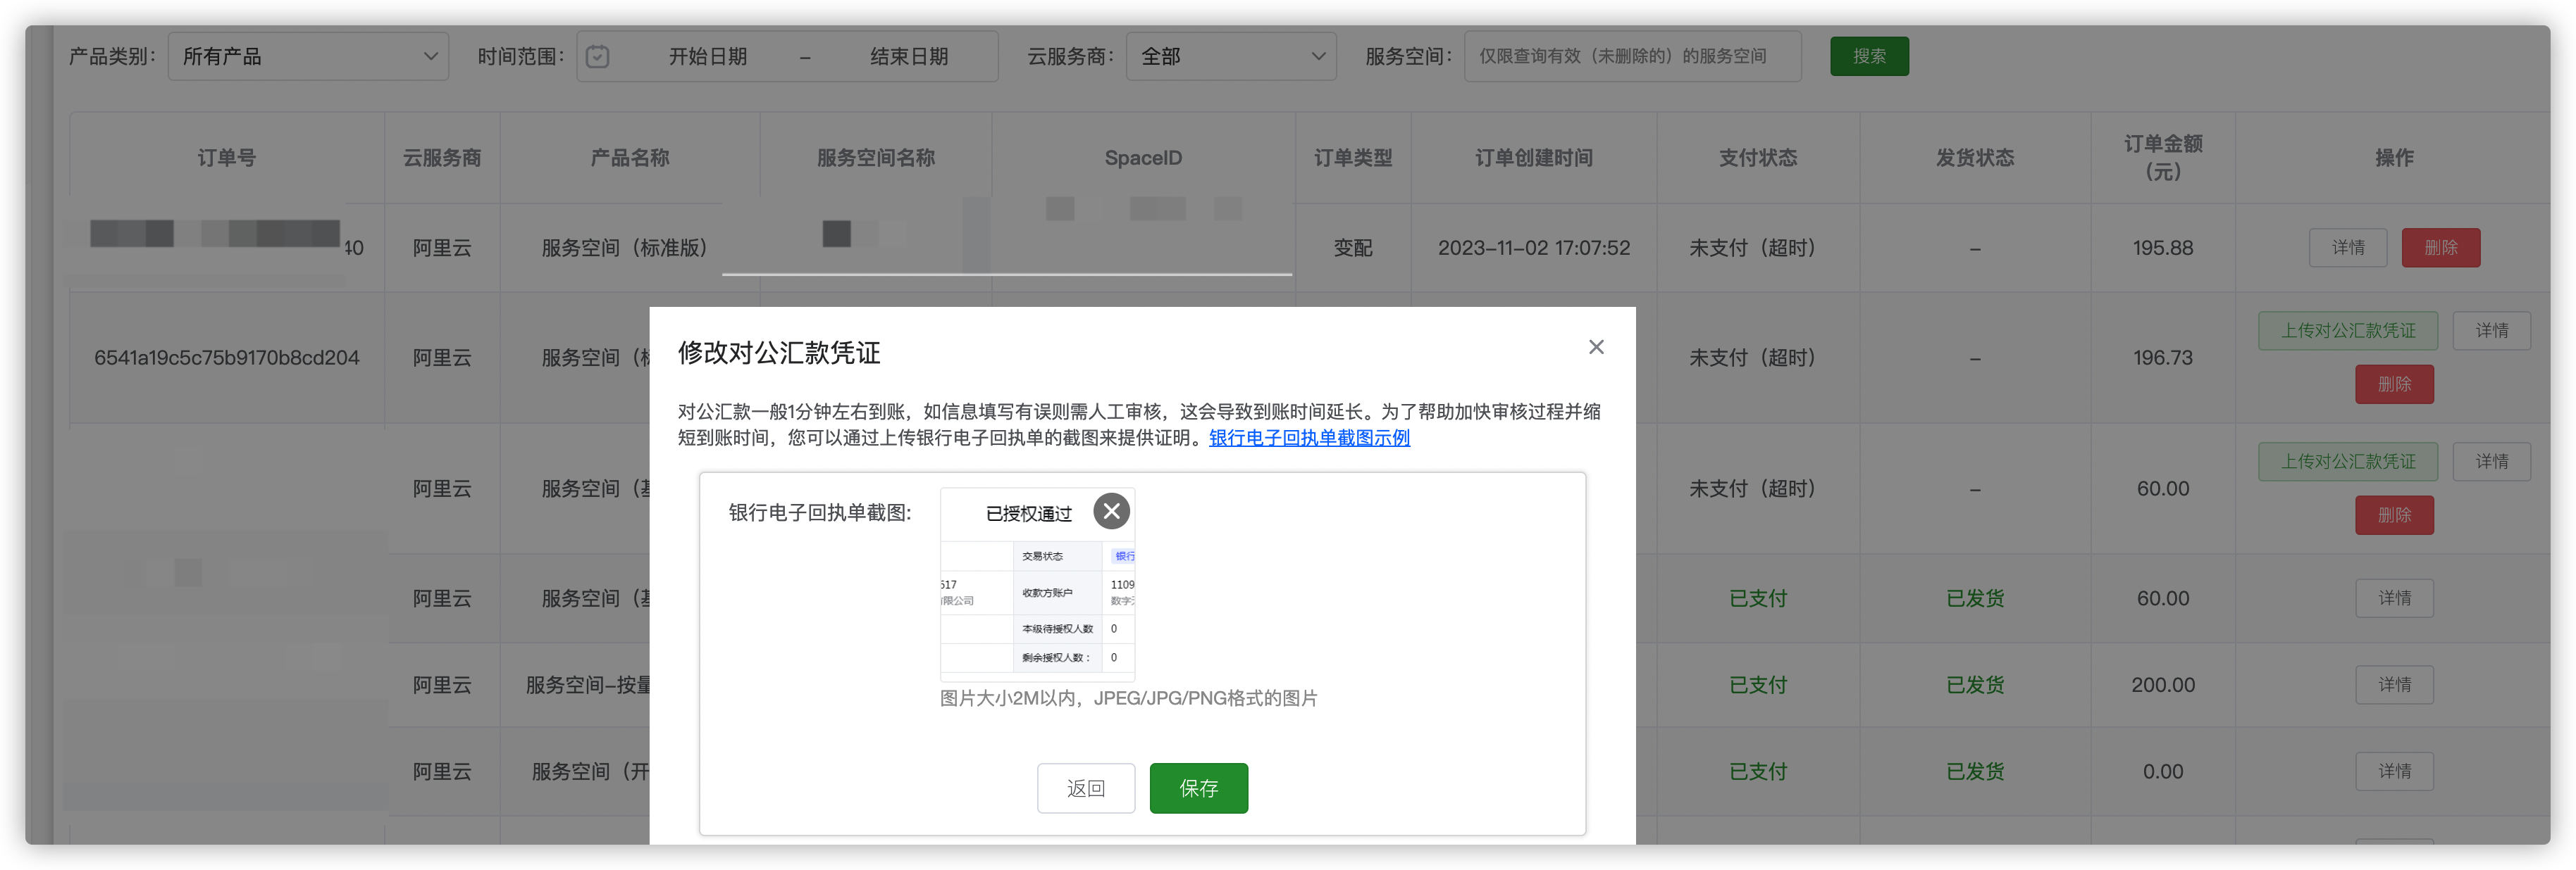The image size is (2576, 870).
Task: Close the payment voucher dialog
Action: (1596, 346)
